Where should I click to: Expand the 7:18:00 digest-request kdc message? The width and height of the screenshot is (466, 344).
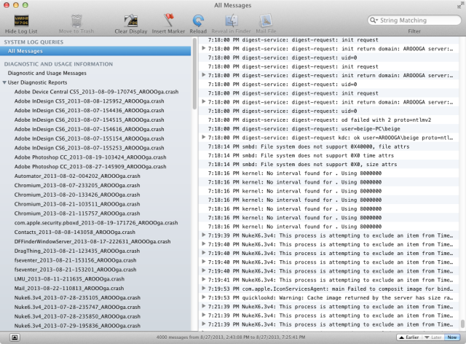[x=204, y=137]
